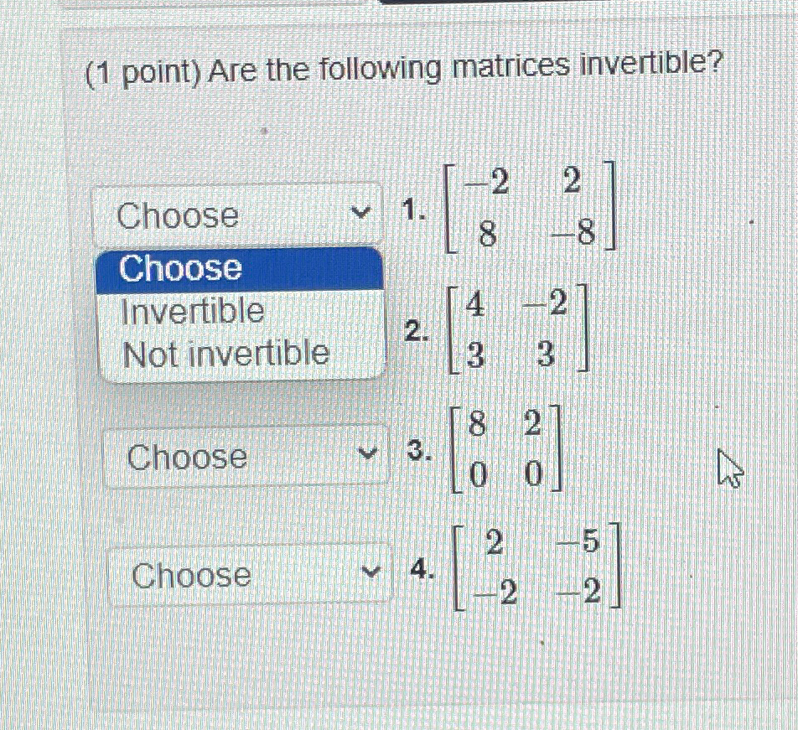
Task: Click the 'Choose' text for matrix 3
Action: [x=186, y=457]
